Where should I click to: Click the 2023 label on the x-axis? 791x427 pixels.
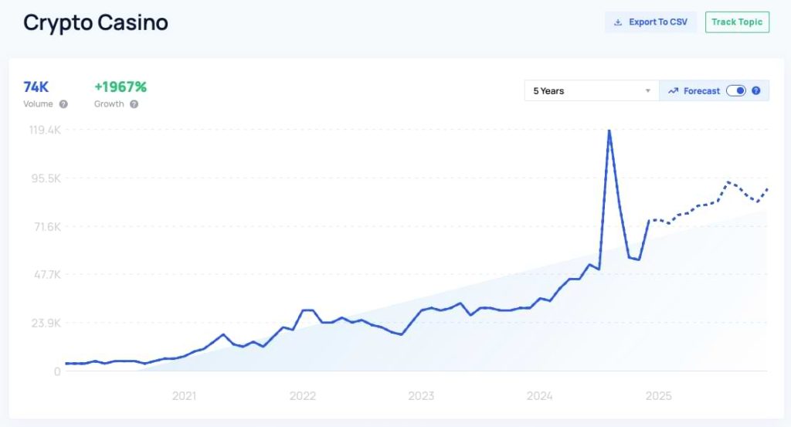421,397
